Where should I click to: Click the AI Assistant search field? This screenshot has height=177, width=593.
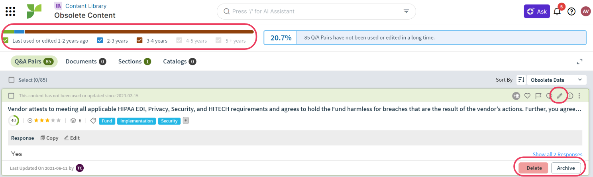311,12
